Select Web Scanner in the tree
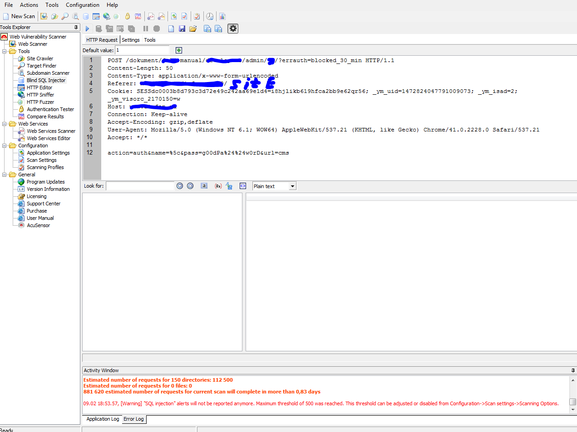This screenshot has width=577, height=432. click(32, 44)
